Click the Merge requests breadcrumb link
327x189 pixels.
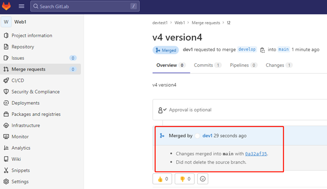pyautogui.click(x=206, y=23)
